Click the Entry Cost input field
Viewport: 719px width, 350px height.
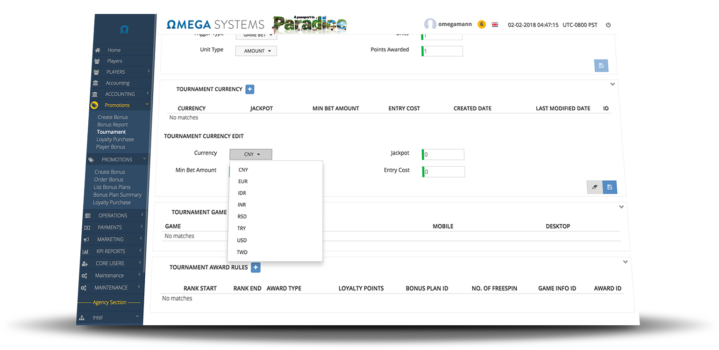tap(443, 171)
